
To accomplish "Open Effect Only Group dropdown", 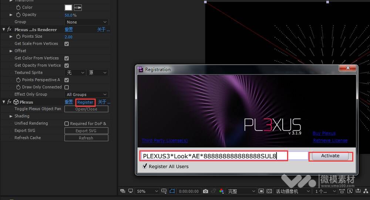I will point(86,94).
